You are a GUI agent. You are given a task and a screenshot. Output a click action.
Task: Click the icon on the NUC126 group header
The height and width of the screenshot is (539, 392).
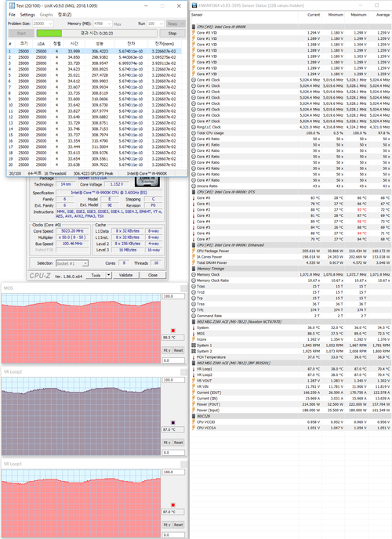[194, 416]
